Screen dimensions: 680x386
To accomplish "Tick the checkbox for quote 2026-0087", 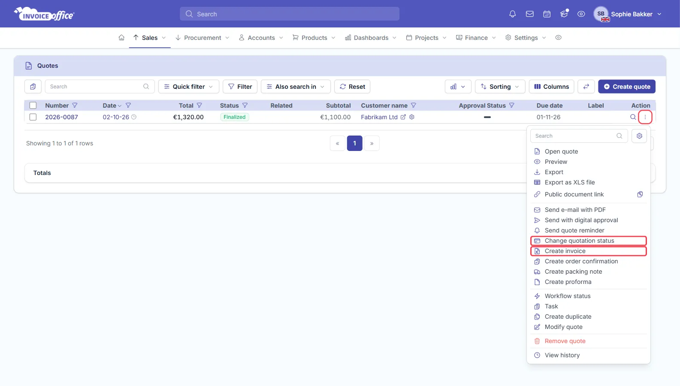I will pos(33,117).
